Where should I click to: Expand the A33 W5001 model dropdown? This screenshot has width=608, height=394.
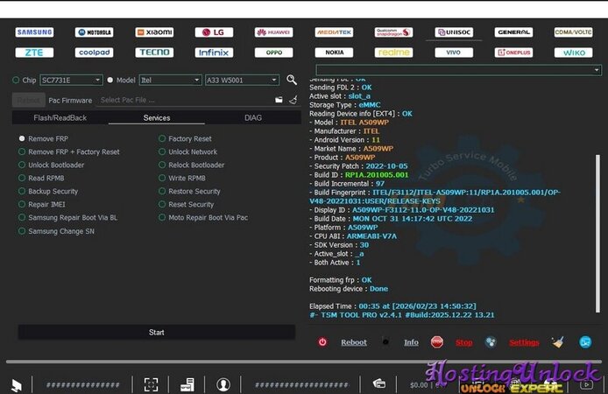[243, 80]
